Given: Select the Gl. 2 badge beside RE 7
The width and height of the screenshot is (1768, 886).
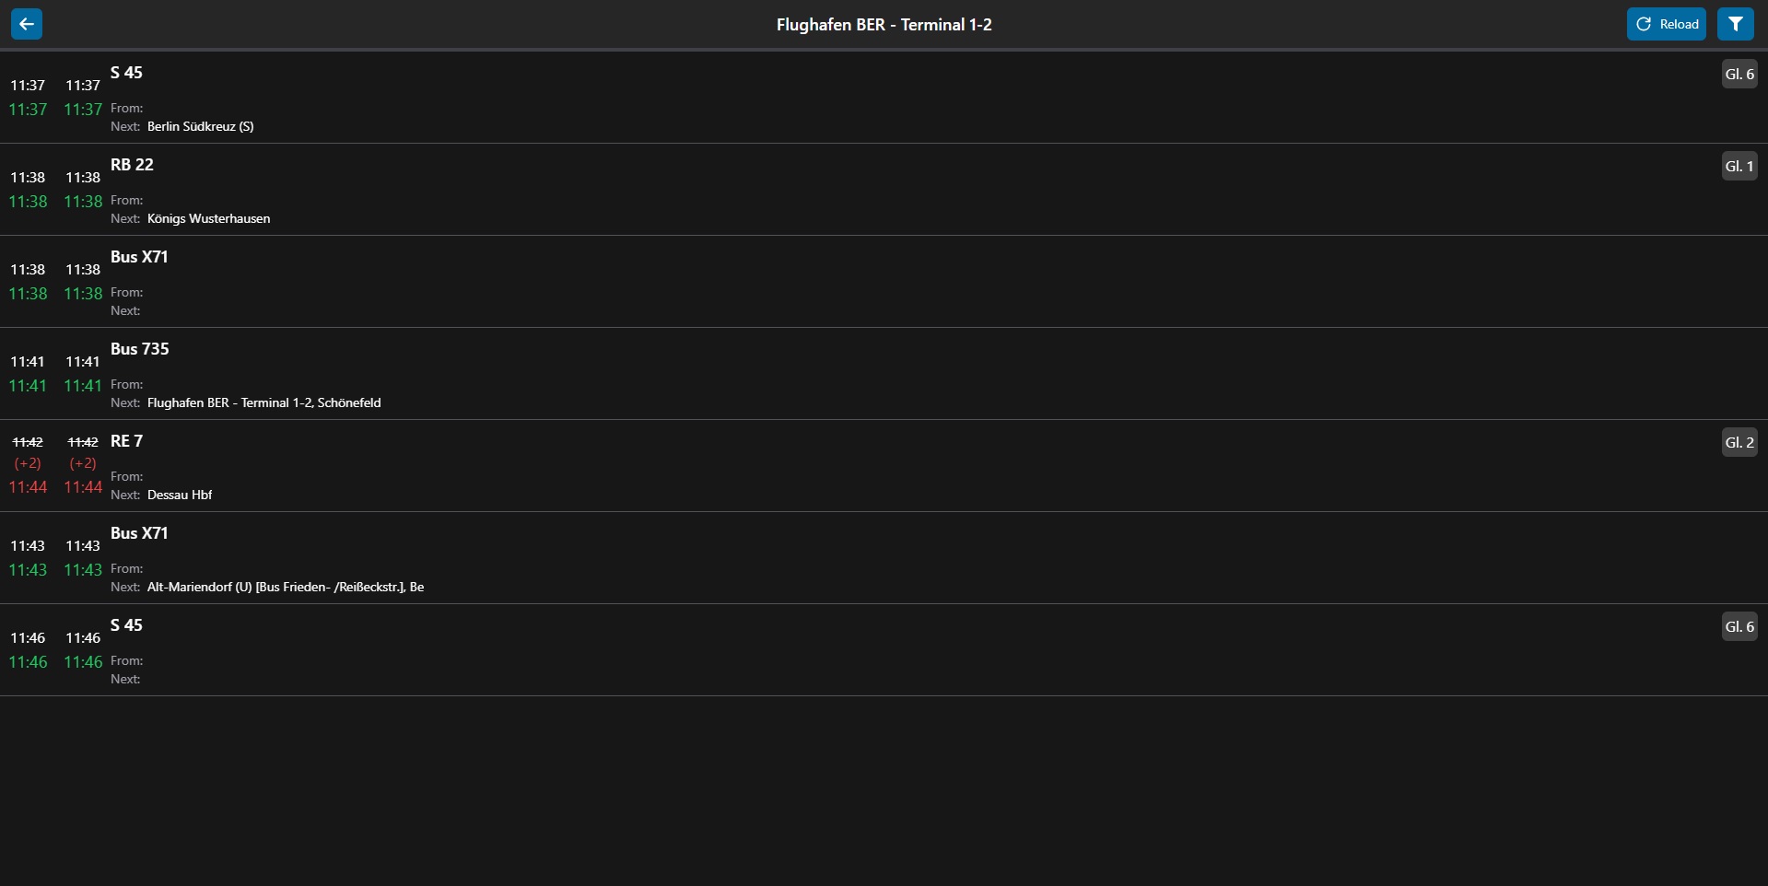Looking at the screenshot, I should click(x=1739, y=442).
